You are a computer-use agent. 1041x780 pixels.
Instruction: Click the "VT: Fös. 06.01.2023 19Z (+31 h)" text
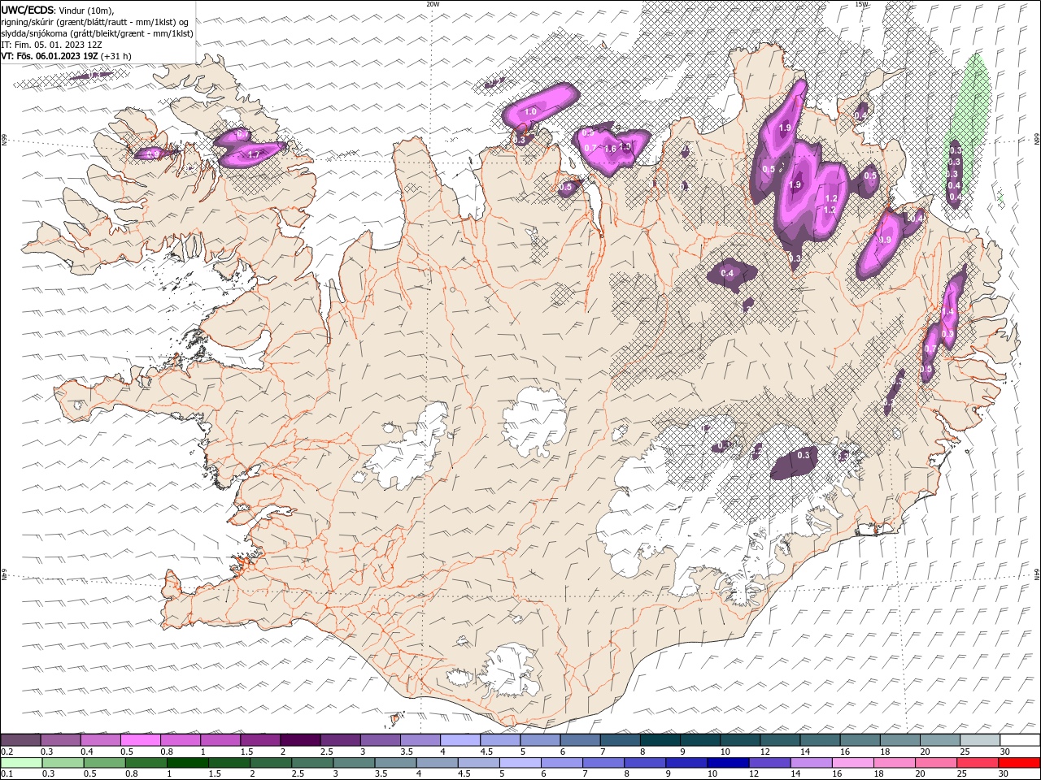click(66, 56)
